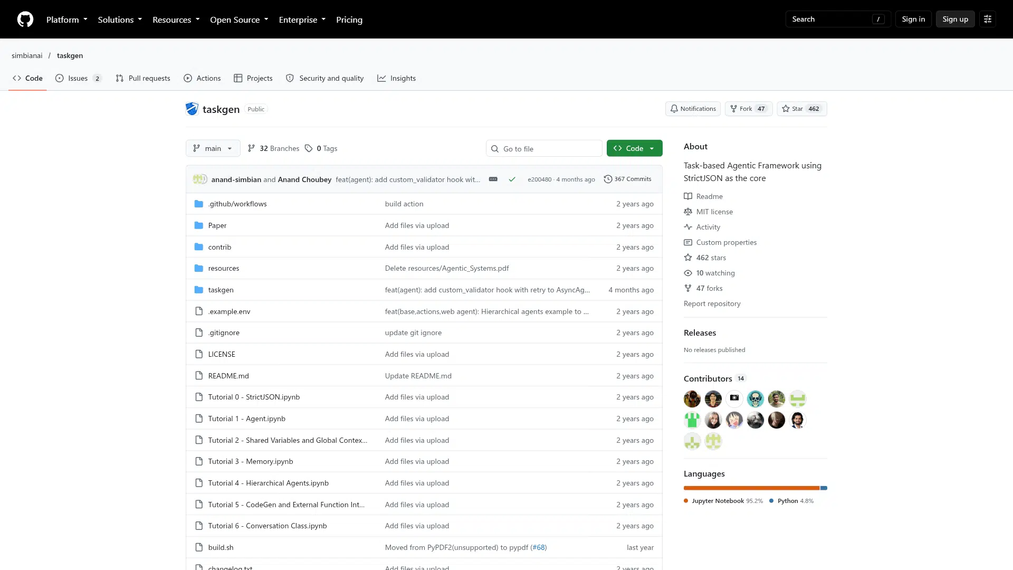
Task: Click the three-dot commit message expander
Action: (x=493, y=179)
